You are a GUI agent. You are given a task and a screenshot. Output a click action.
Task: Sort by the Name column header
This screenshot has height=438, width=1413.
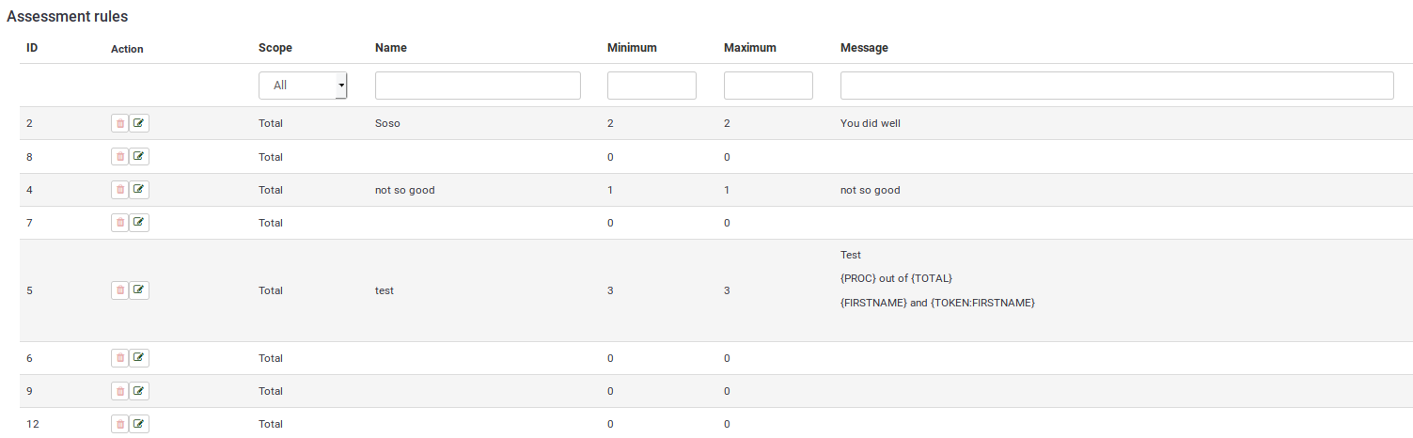pos(390,48)
